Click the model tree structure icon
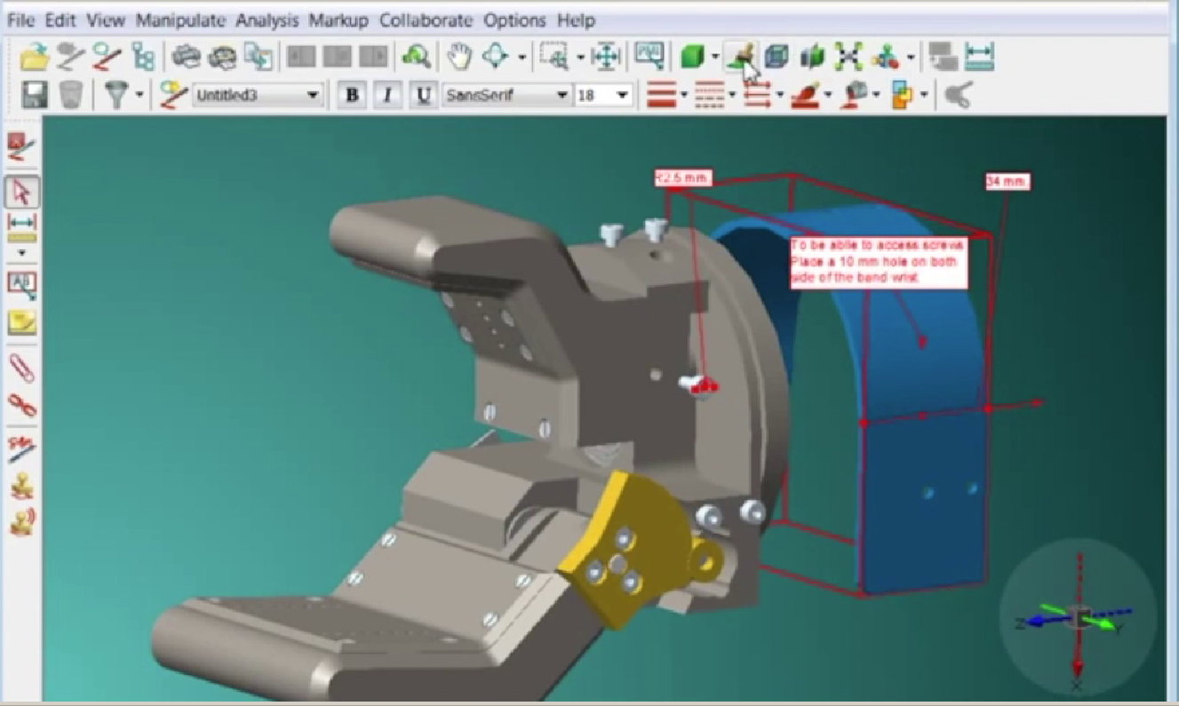This screenshot has width=1179, height=706. click(143, 58)
